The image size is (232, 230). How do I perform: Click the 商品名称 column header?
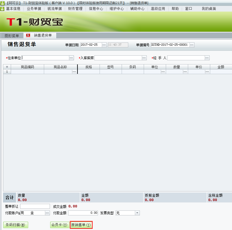coord(60,67)
